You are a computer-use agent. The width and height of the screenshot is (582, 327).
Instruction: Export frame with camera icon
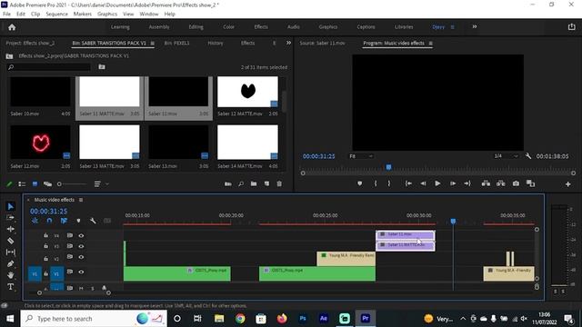[516, 183]
